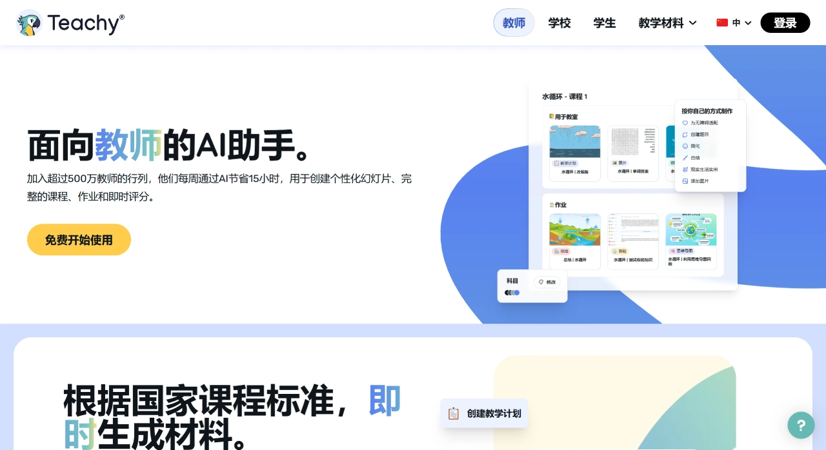Switch to the 教师 tab
The height and width of the screenshot is (450, 826).
[x=514, y=23]
